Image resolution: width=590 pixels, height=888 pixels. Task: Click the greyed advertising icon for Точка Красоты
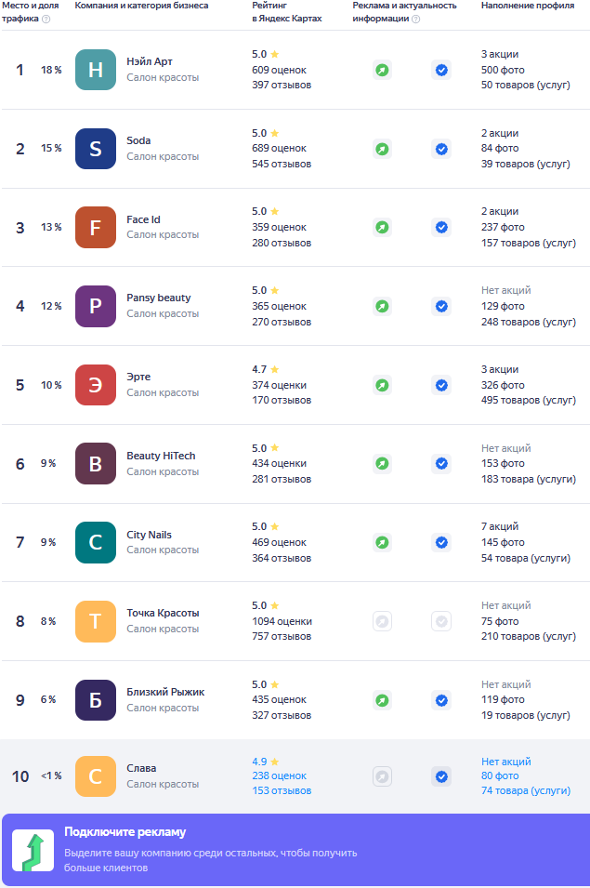[382, 621]
